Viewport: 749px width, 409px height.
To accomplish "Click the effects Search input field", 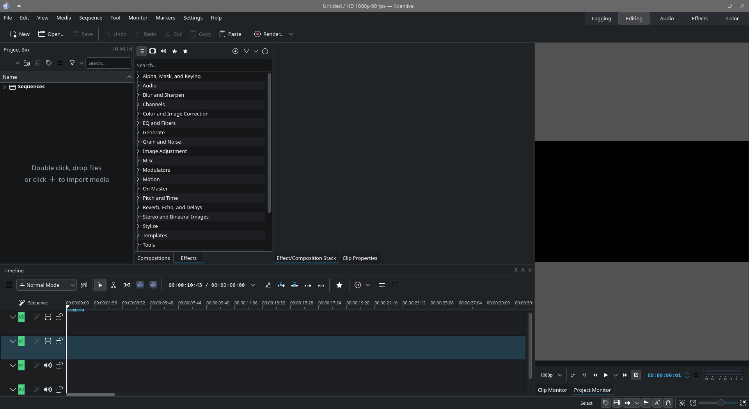I will click(x=203, y=65).
